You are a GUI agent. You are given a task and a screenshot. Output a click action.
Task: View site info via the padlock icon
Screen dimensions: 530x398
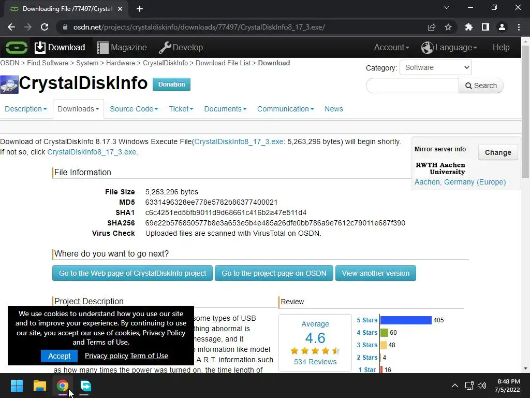click(x=65, y=27)
